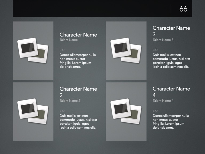Select the "Duis mollis" paragraph under Character Name 3
Viewport: 205px width, 154px height.
tap(171, 61)
